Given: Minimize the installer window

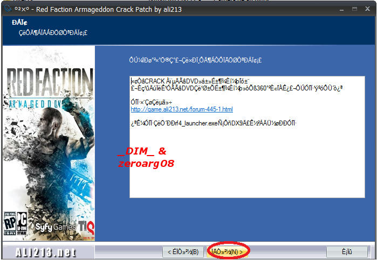Looking at the screenshot, I should coord(341,9).
